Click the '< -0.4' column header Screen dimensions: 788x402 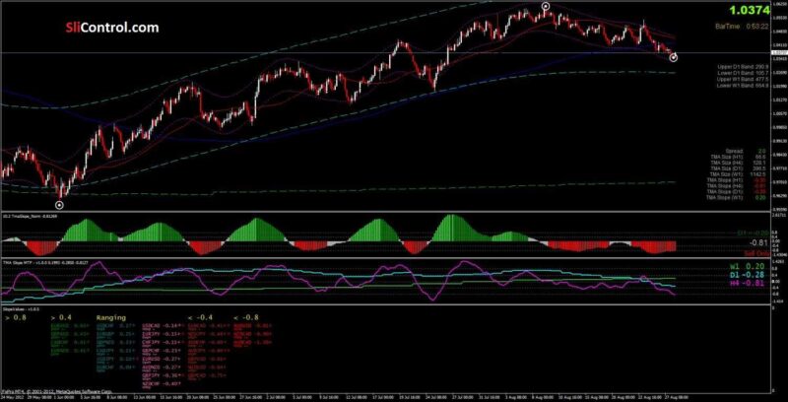201,317
